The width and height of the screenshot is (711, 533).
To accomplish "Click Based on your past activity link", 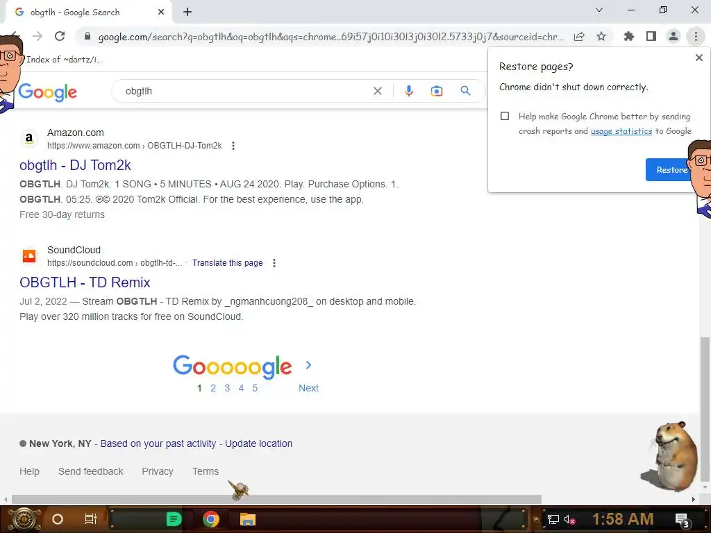I will [x=158, y=443].
